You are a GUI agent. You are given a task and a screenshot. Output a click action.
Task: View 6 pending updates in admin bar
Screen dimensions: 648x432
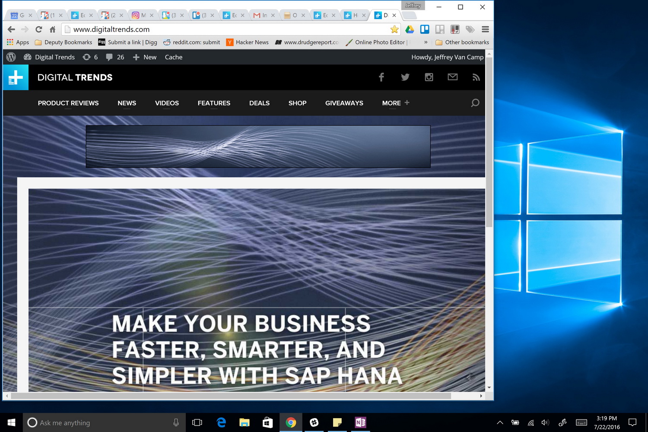click(x=90, y=57)
